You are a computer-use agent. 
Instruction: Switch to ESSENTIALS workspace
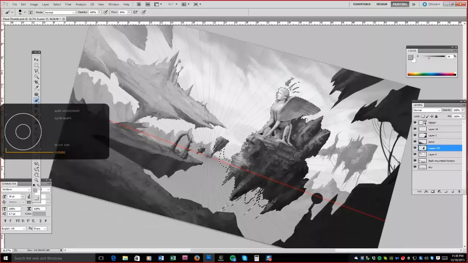tap(362, 4)
